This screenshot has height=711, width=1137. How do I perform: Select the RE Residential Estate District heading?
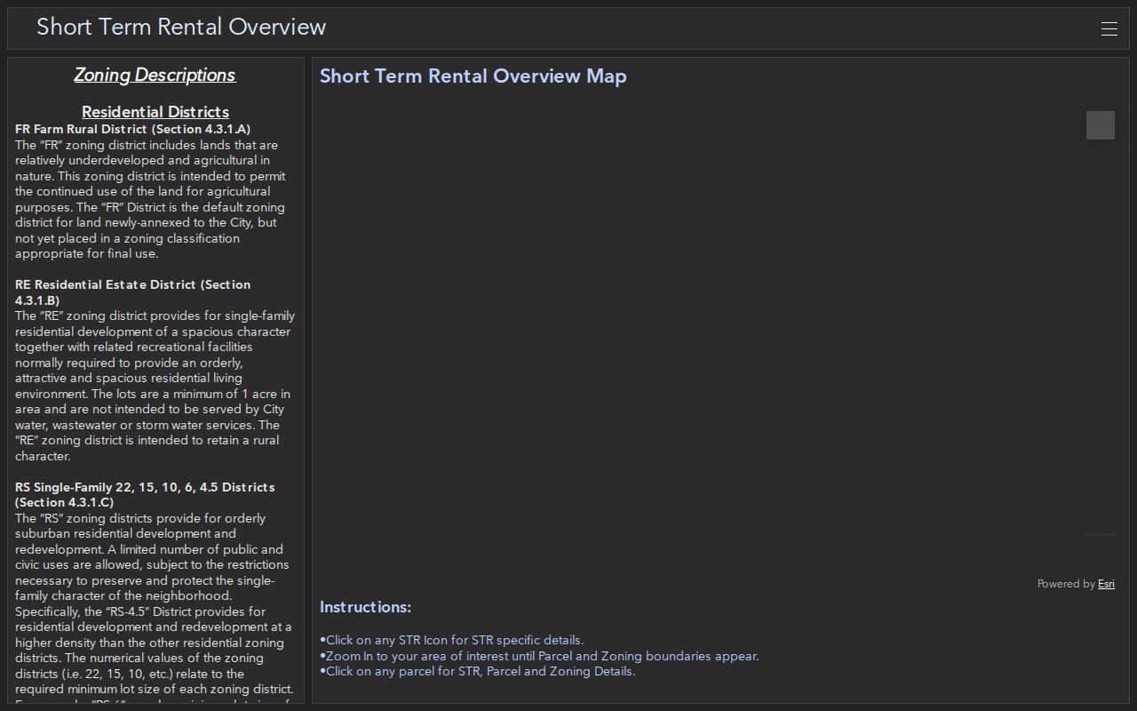tap(133, 292)
